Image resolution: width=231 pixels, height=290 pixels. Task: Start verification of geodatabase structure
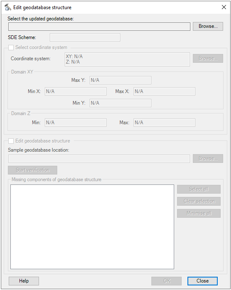(x=32, y=170)
